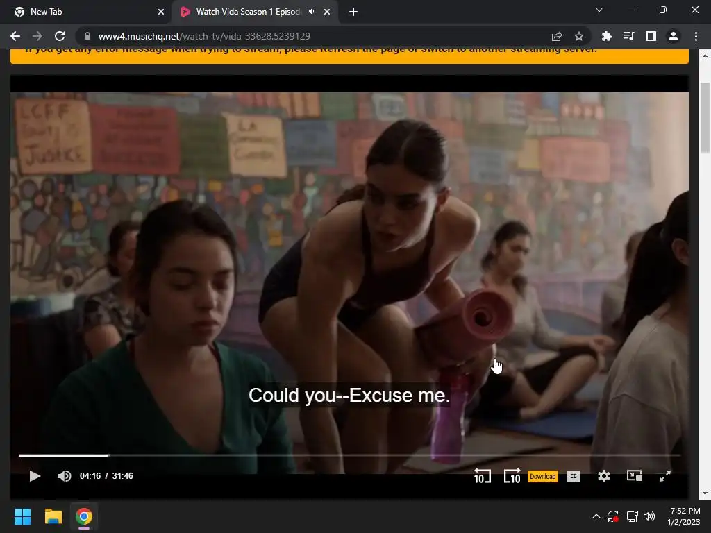Enable picture-in-picture mode
This screenshot has height=533, width=711.
[x=635, y=476]
